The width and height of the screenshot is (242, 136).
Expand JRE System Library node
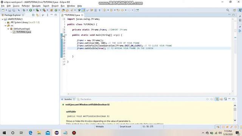[5, 22]
